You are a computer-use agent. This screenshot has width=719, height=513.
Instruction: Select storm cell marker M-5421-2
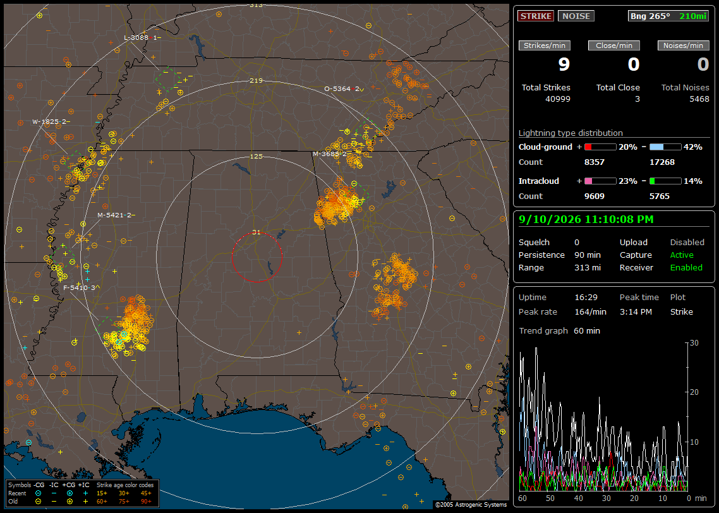(116, 215)
